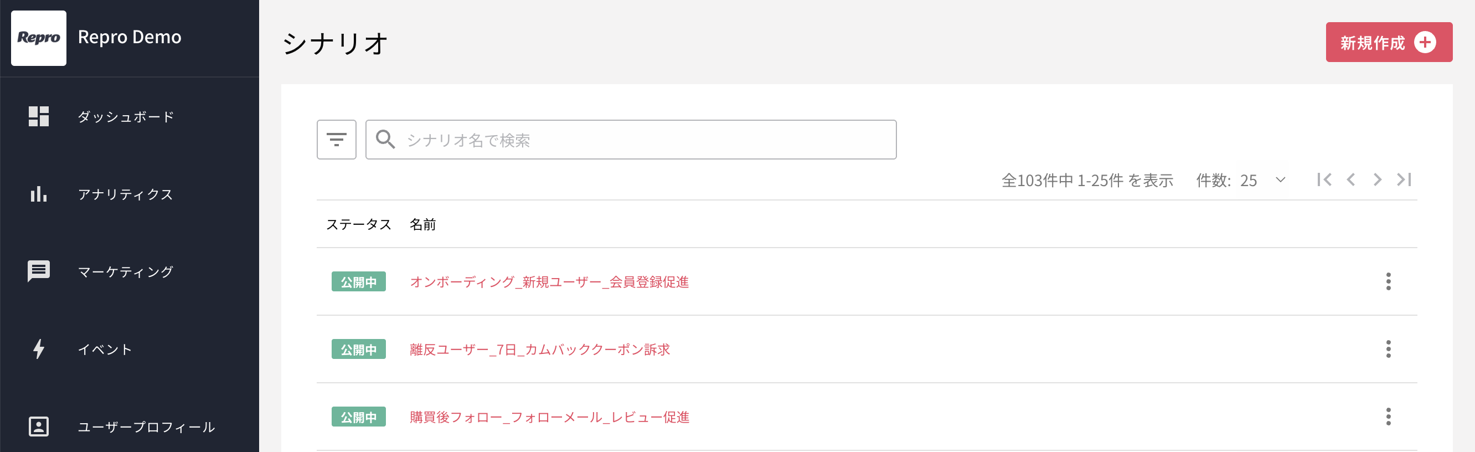Open the filter options icon

tap(336, 139)
